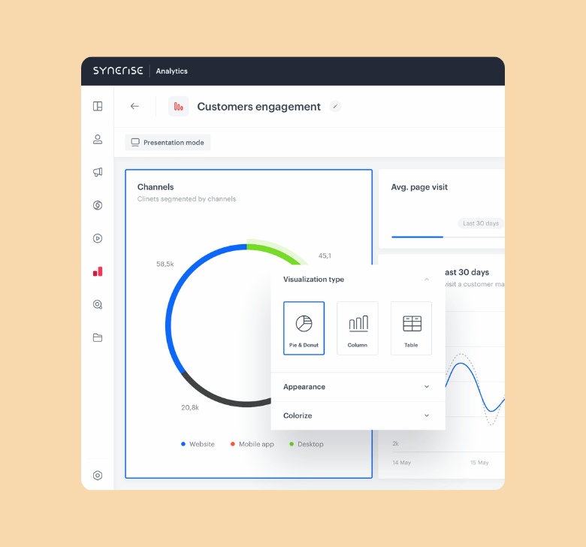Open the Profiles person icon in sidebar
This screenshot has width=586, height=547.
point(98,139)
